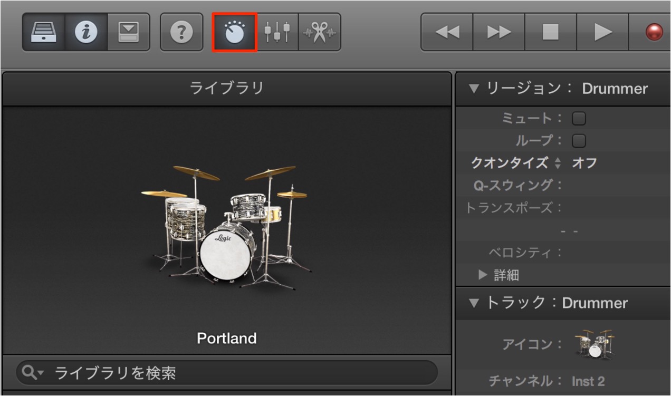Click the ライブラリを検索 search field
Viewport: 671px width, 396px height.
tap(227, 373)
